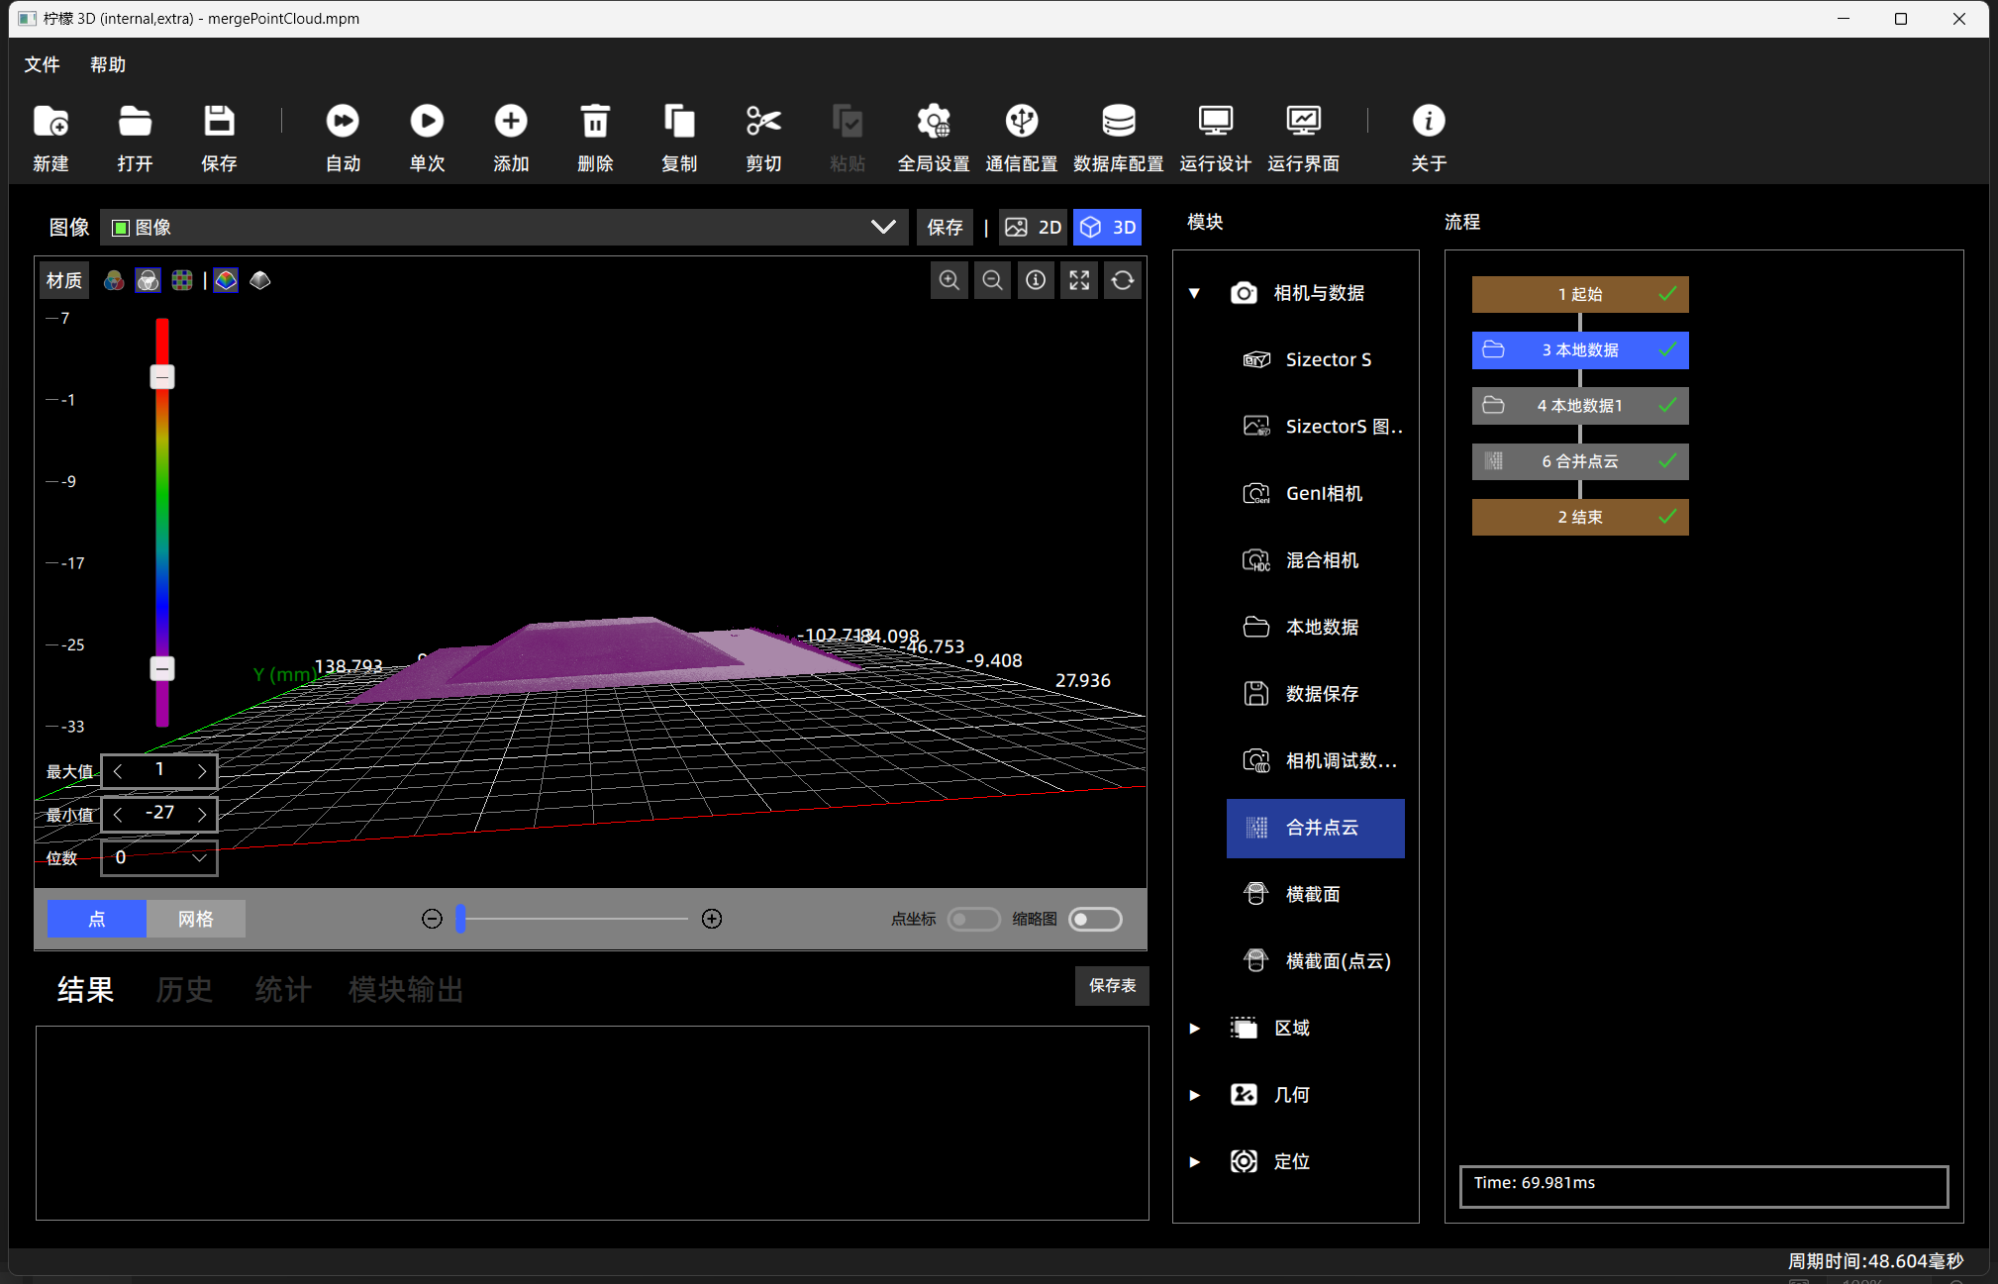
Task: Select Sizector S module
Action: [x=1315, y=360]
